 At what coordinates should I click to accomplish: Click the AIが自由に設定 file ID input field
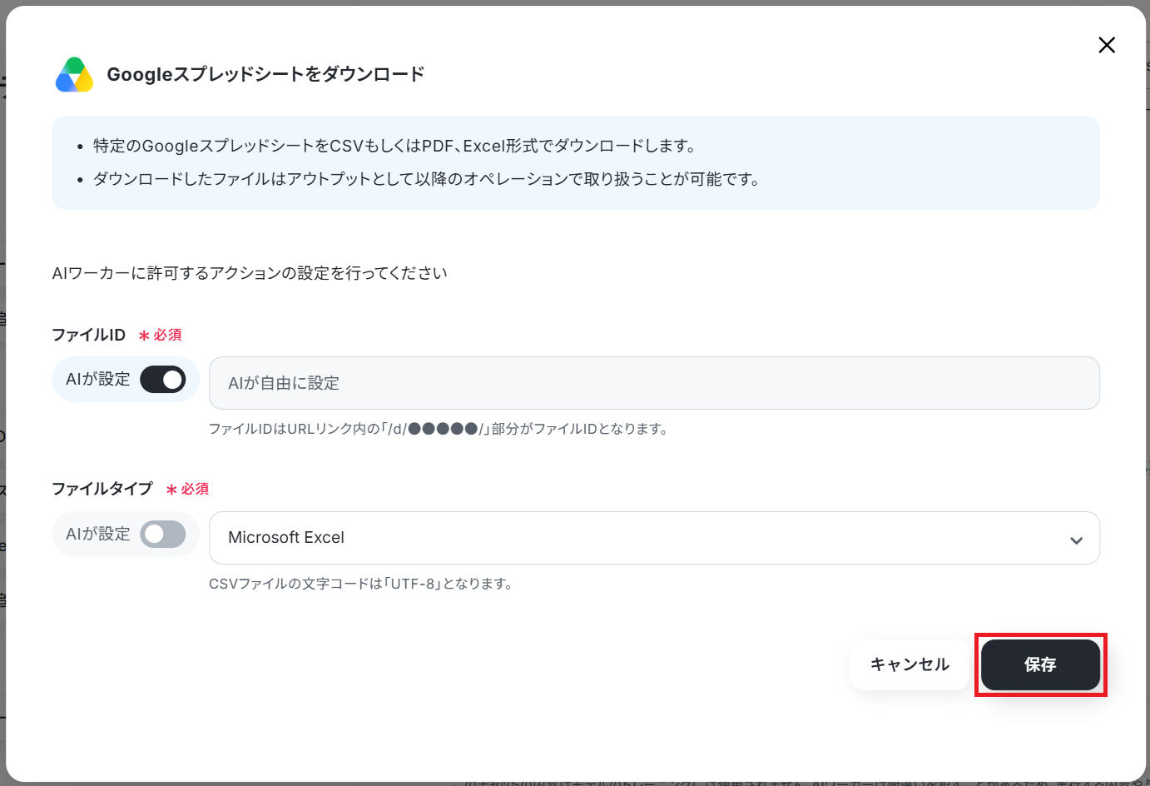654,383
